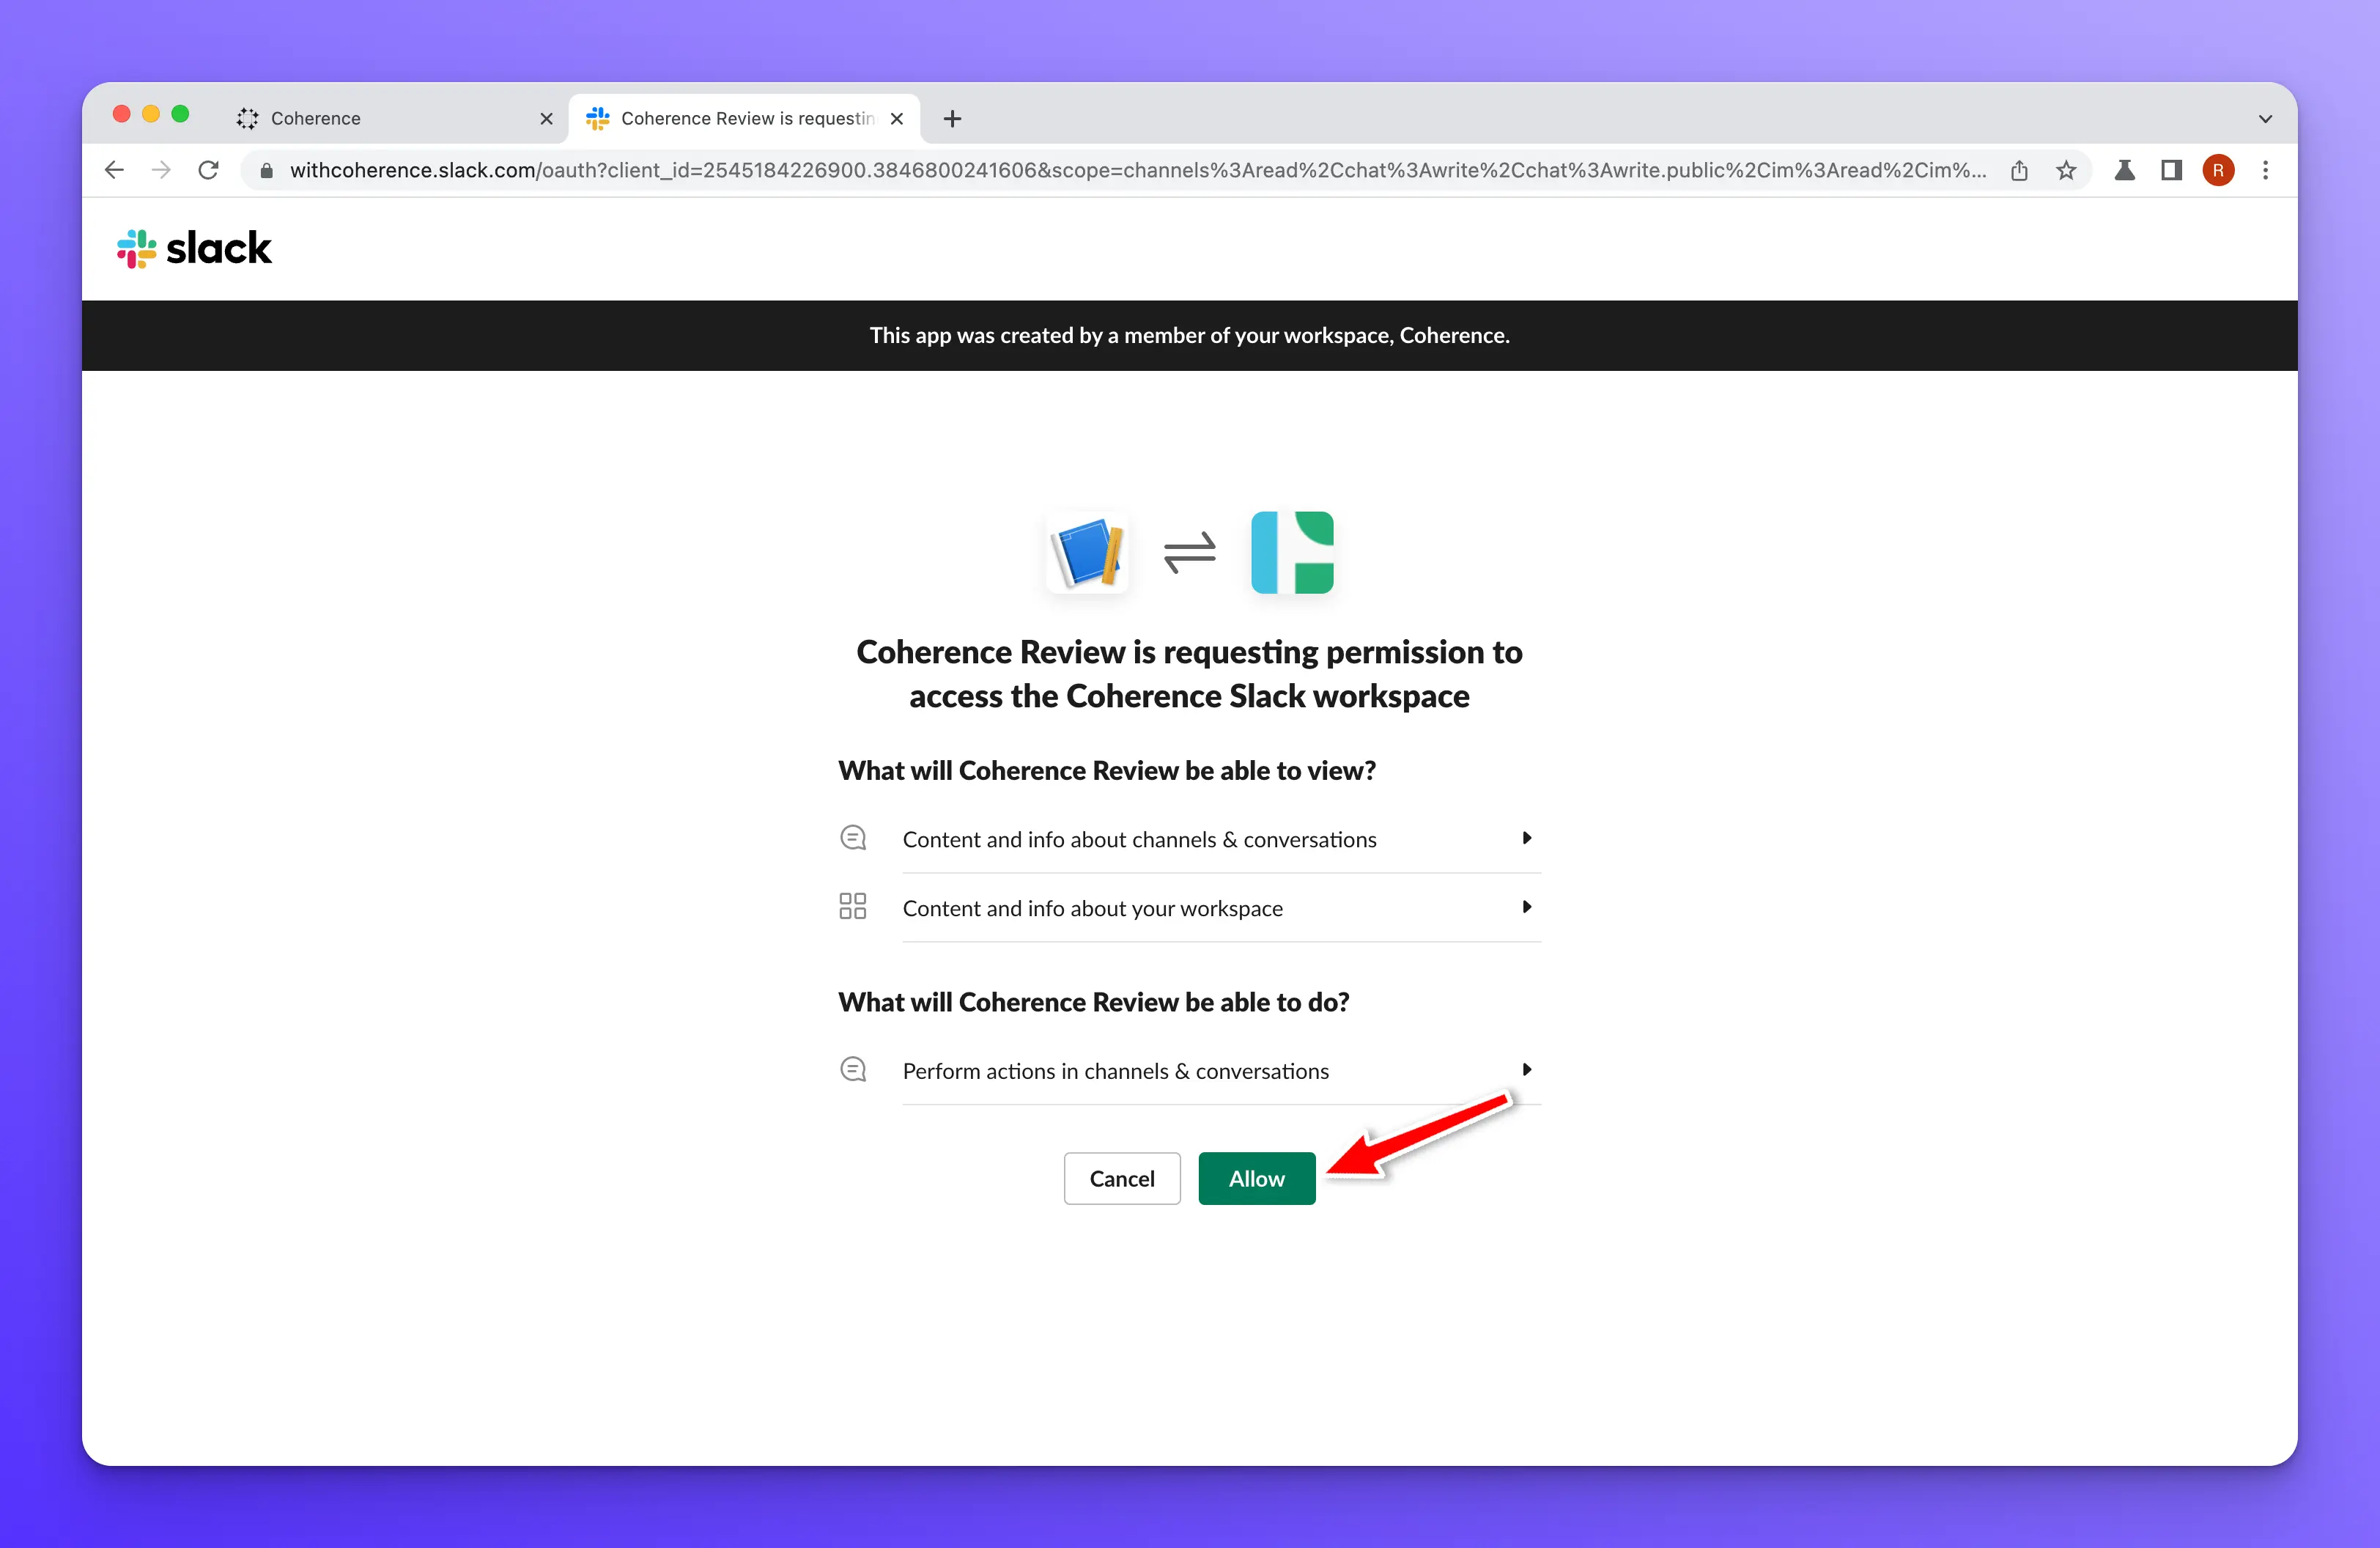Click the browser reload page button
The image size is (2380, 1548).
(x=208, y=170)
